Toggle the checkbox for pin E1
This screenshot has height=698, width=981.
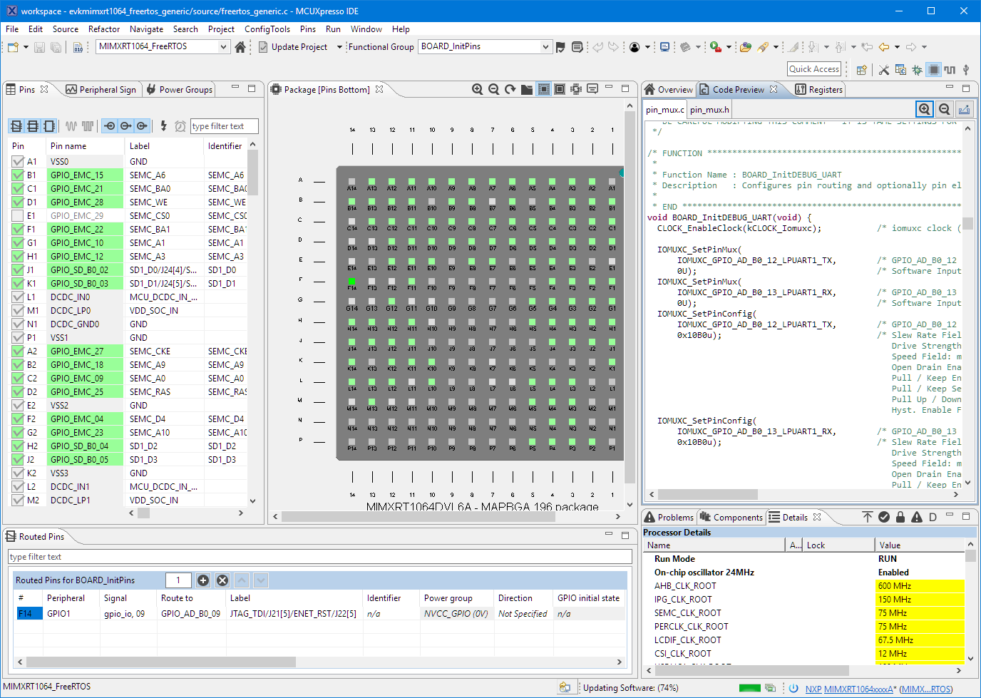coord(18,216)
